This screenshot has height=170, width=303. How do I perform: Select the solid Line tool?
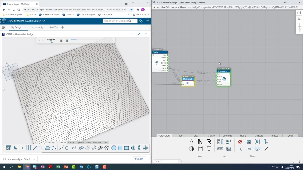[35, 148]
